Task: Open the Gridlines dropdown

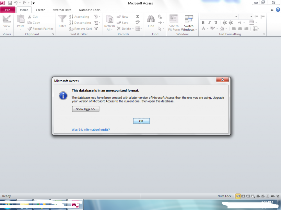Action: [256, 29]
